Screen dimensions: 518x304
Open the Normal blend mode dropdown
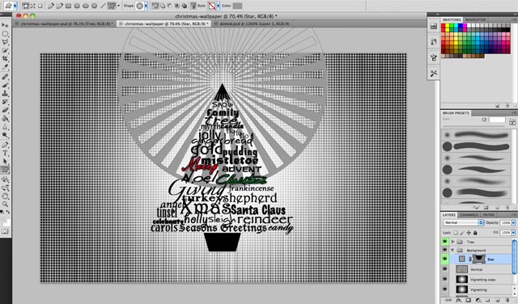[464, 223]
